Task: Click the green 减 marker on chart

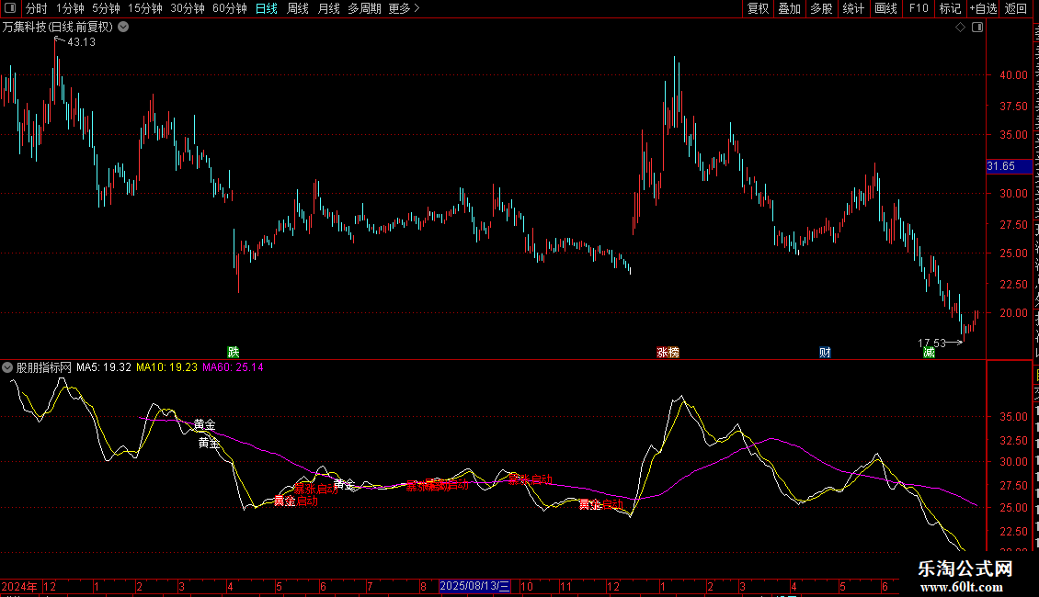Action: pos(929,352)
